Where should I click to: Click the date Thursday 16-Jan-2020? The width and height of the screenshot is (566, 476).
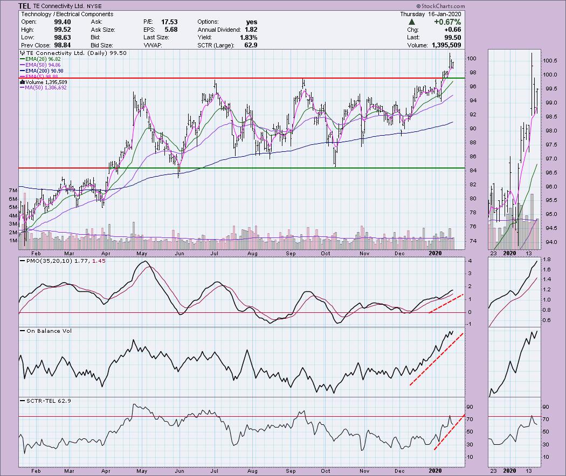pos(430,14)
